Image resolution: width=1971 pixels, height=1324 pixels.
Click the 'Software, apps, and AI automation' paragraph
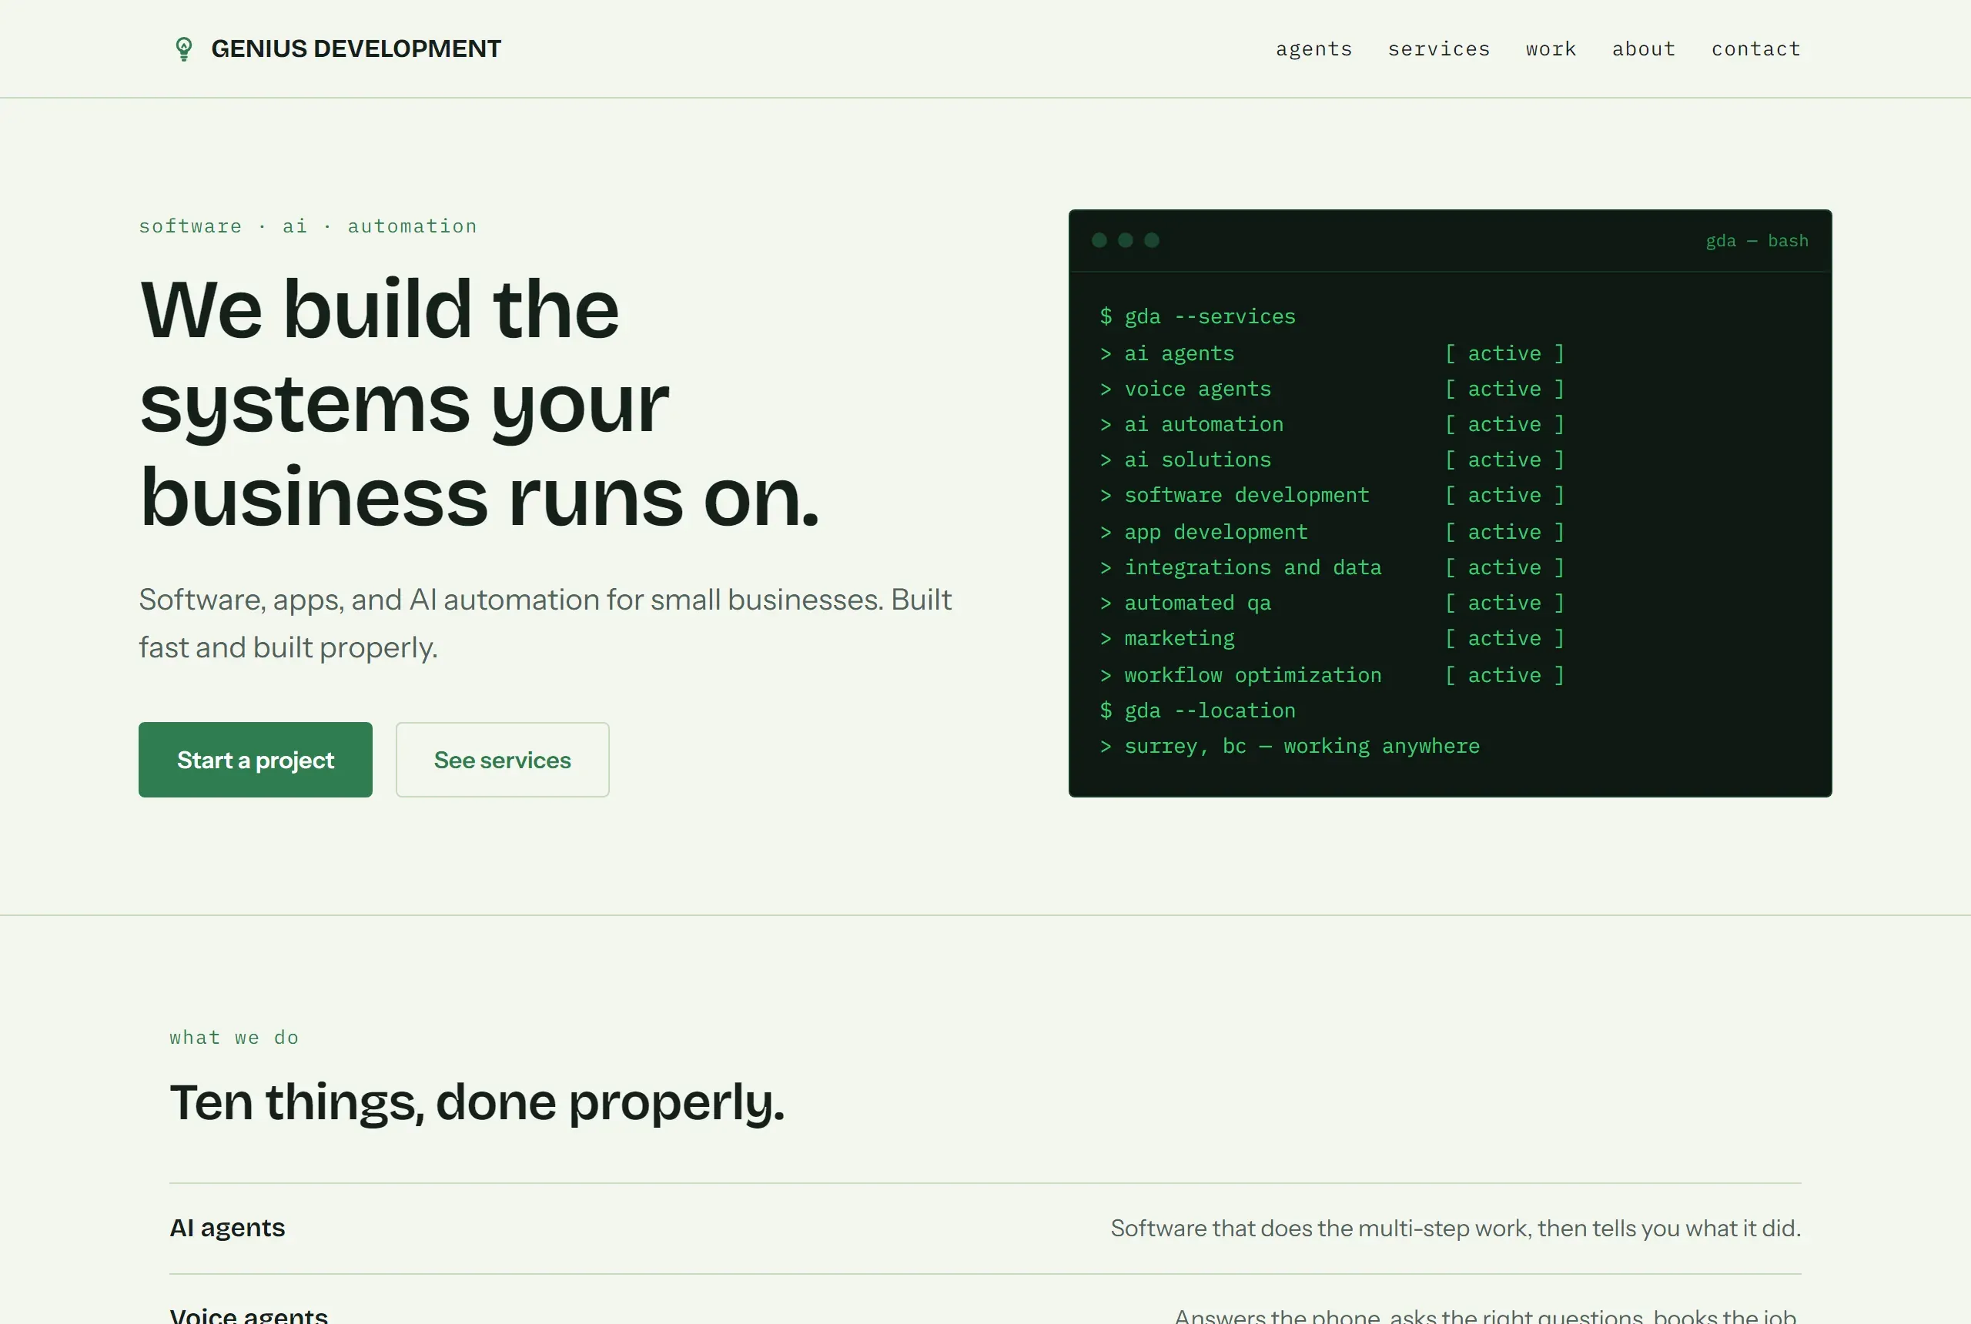click(544, 624)
